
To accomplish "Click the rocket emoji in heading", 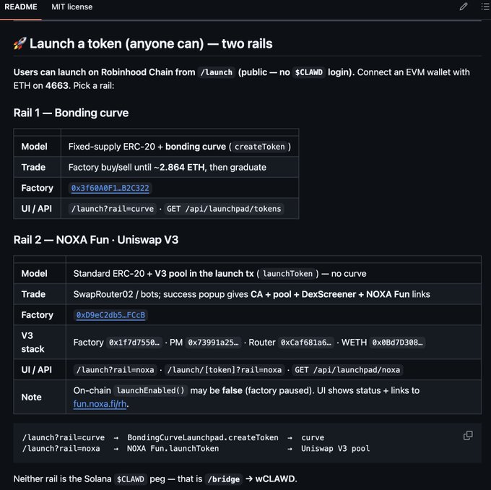I will [x=19, y=43].
